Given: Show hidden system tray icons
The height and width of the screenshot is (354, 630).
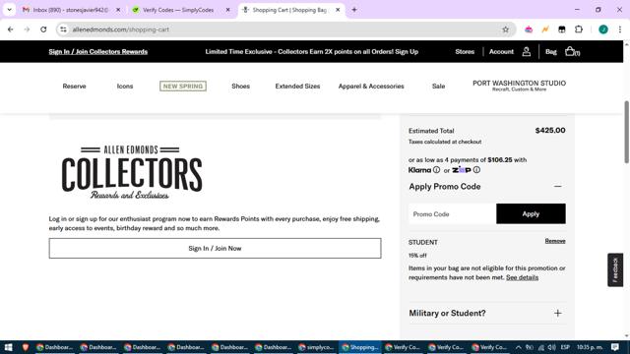Looking at the screenshot, I should 519,347.
